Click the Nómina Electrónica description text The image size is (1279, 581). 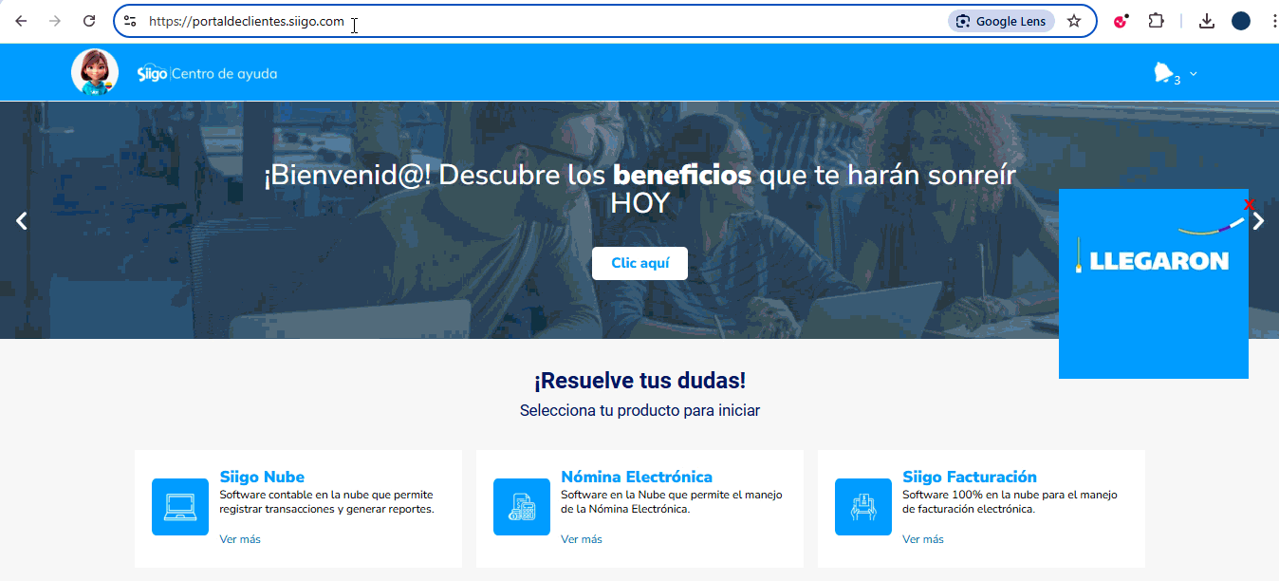coord(673,502)
